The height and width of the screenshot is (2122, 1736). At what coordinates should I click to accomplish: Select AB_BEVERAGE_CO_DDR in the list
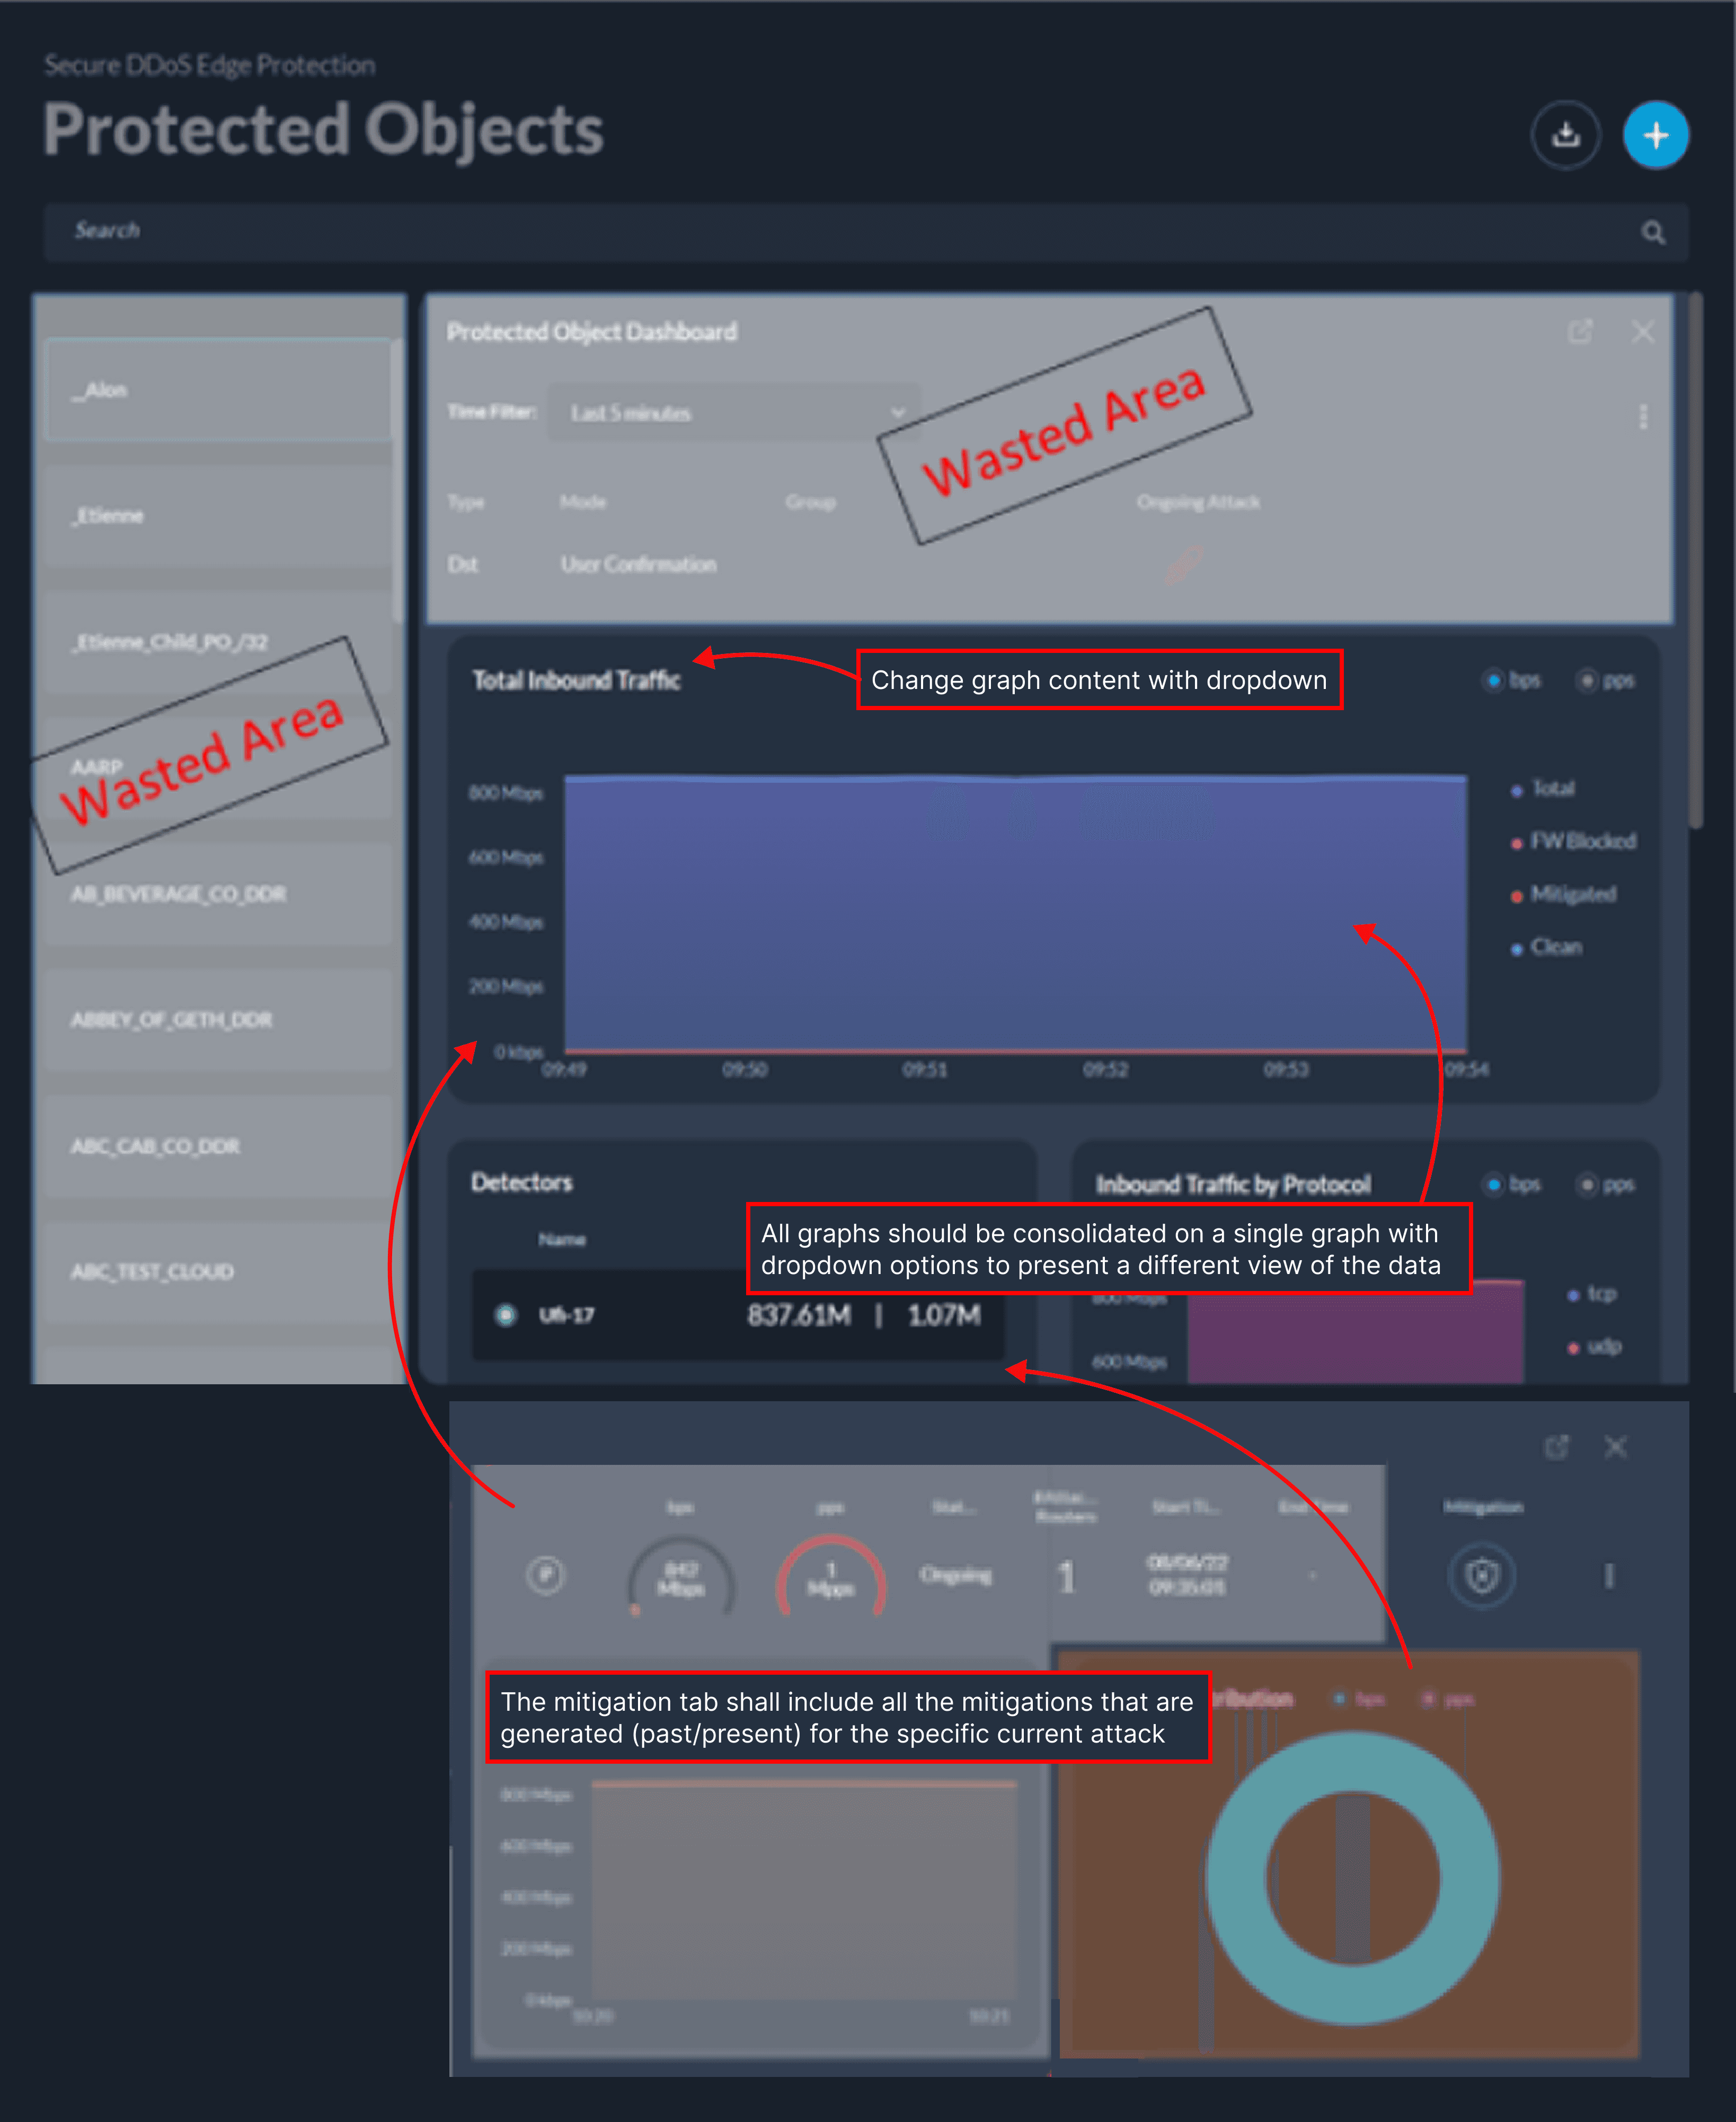pyautogui.click(x=218, y=894)
